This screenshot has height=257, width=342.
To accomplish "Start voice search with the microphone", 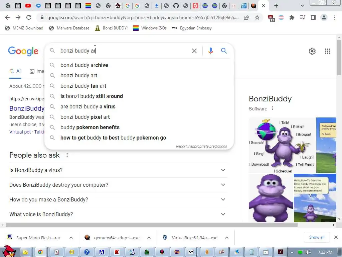I will (x=210, y=51).
